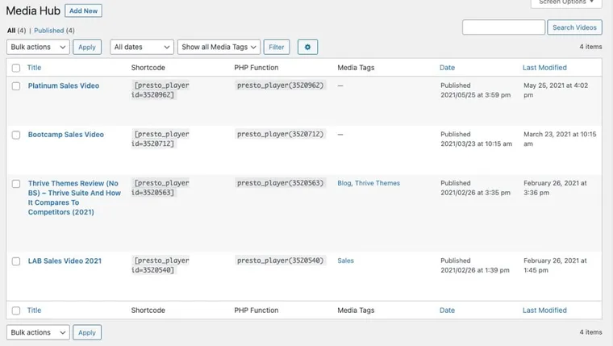The height and width of the screenshot is (346, 613).
Task: Select the shortcode with id=3520962
Action: 161,90
